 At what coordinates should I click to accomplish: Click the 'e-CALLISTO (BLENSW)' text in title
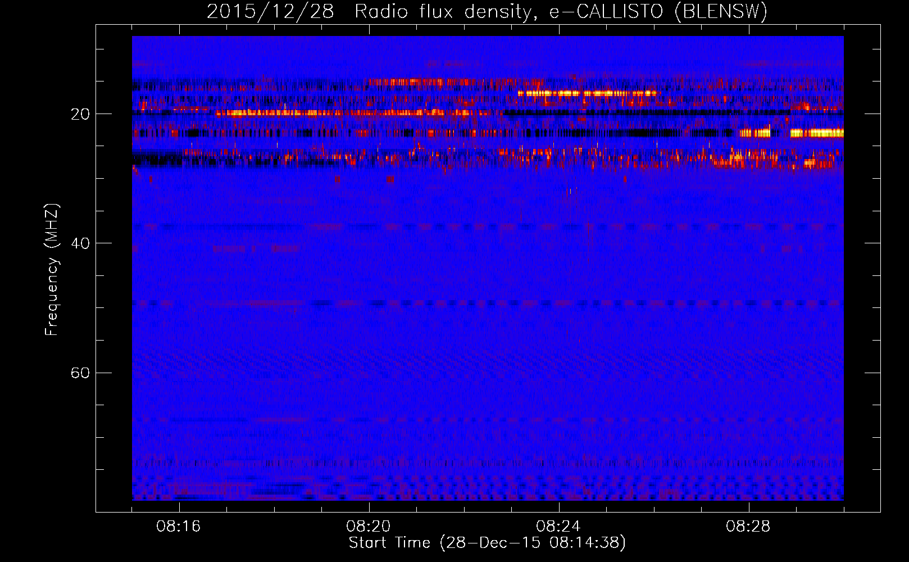coord(658,11)
